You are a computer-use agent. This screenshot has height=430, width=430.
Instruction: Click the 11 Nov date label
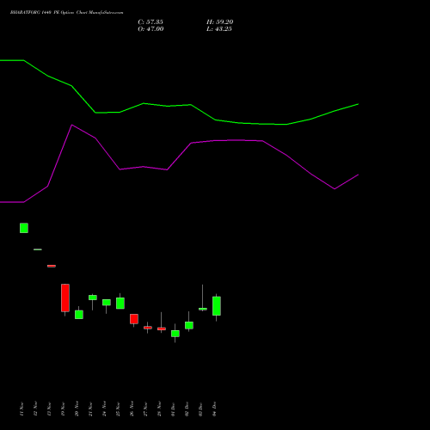[x=21, y=408]
